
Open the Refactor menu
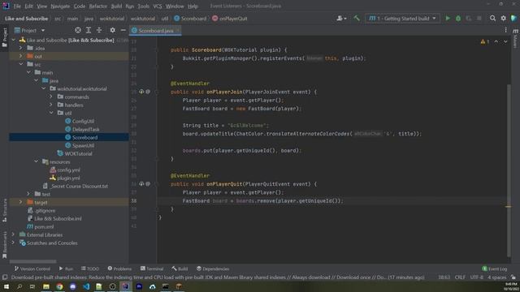97,6
